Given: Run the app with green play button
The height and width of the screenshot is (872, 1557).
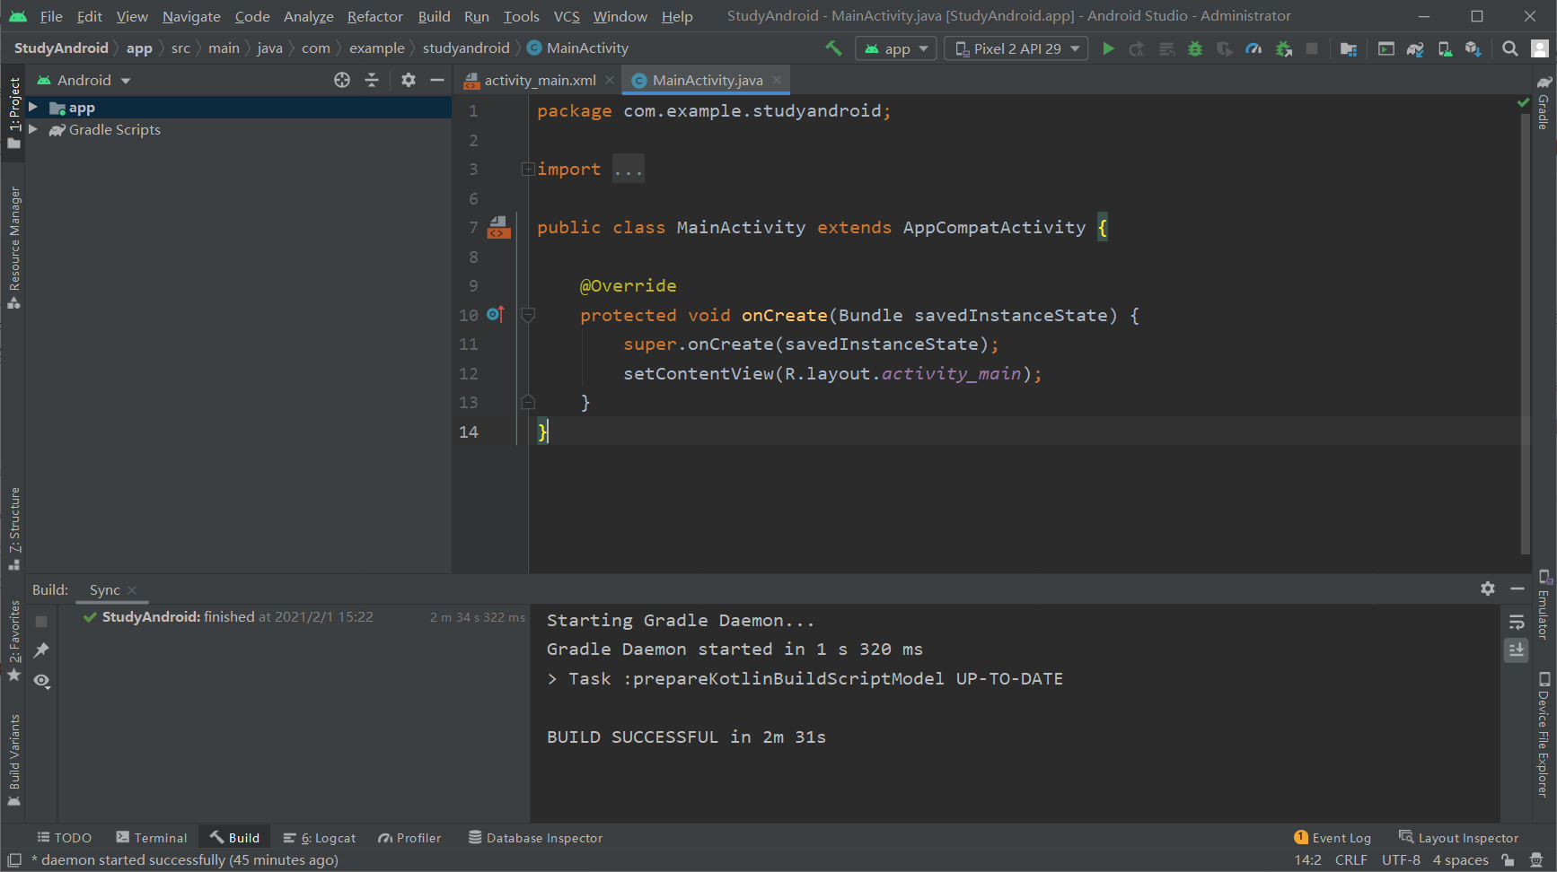Looking at the screenshot, I should (1108, 48).
